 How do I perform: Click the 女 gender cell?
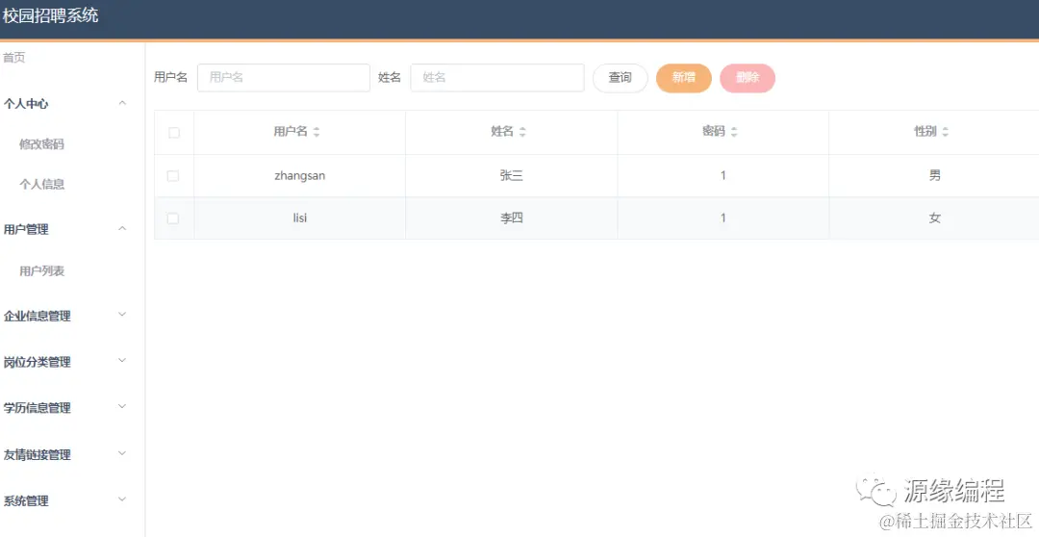pyautogui.click(x=934, y=218)
